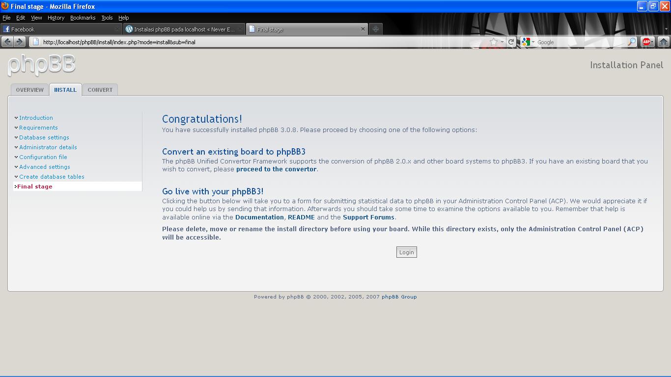Screen dimensions: 671x377
Task: Click the browser Back arrow button
Action: (7, 42)
